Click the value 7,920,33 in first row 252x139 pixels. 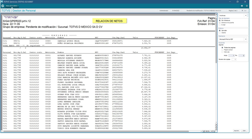(x=146, y=41)
